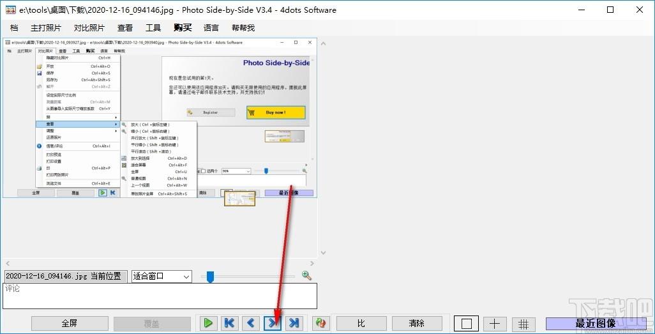Select the single square view layout
This screenshot has height=334, width=655.
click(x=467, y=324)
